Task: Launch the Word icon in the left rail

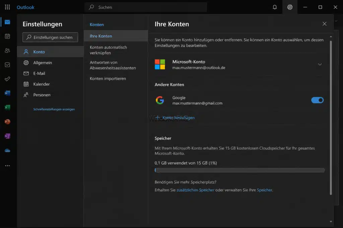Action: tap(7, 93)
